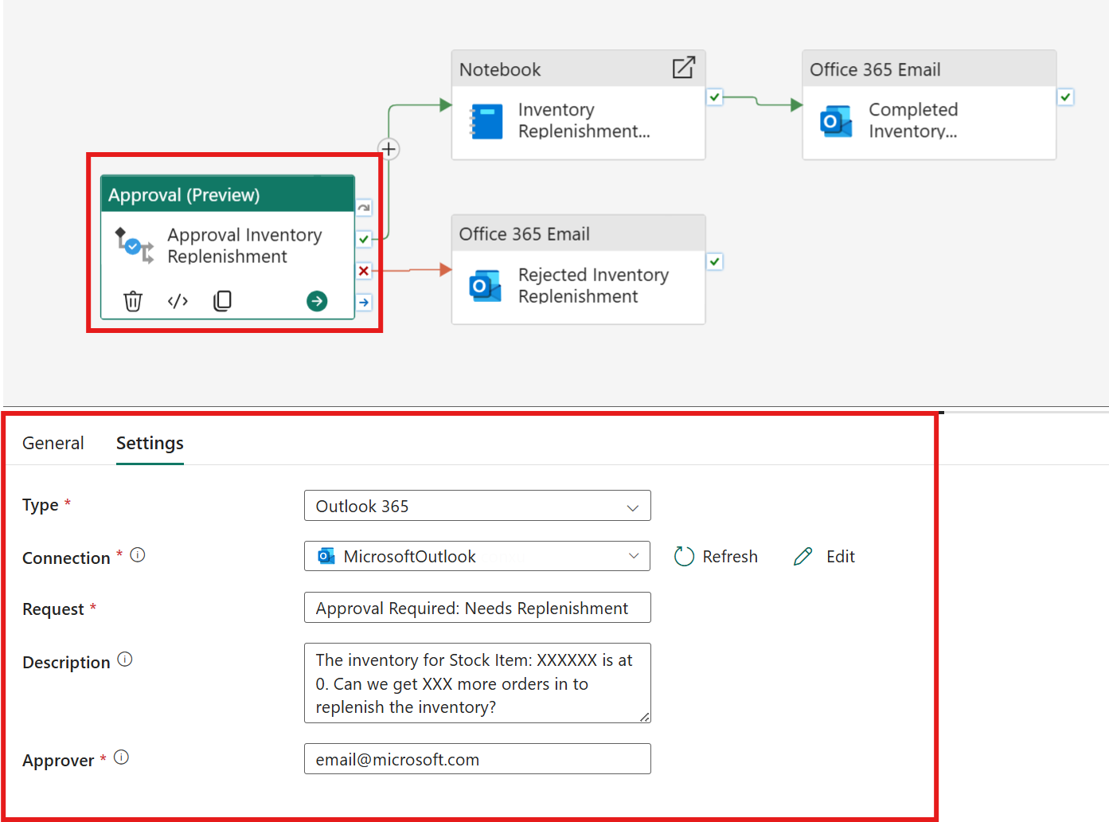Image resolution: width=1109 pixels, height=822 pixels.
Task: Switch to the Settings tab
Action: [x=150, y=443]
